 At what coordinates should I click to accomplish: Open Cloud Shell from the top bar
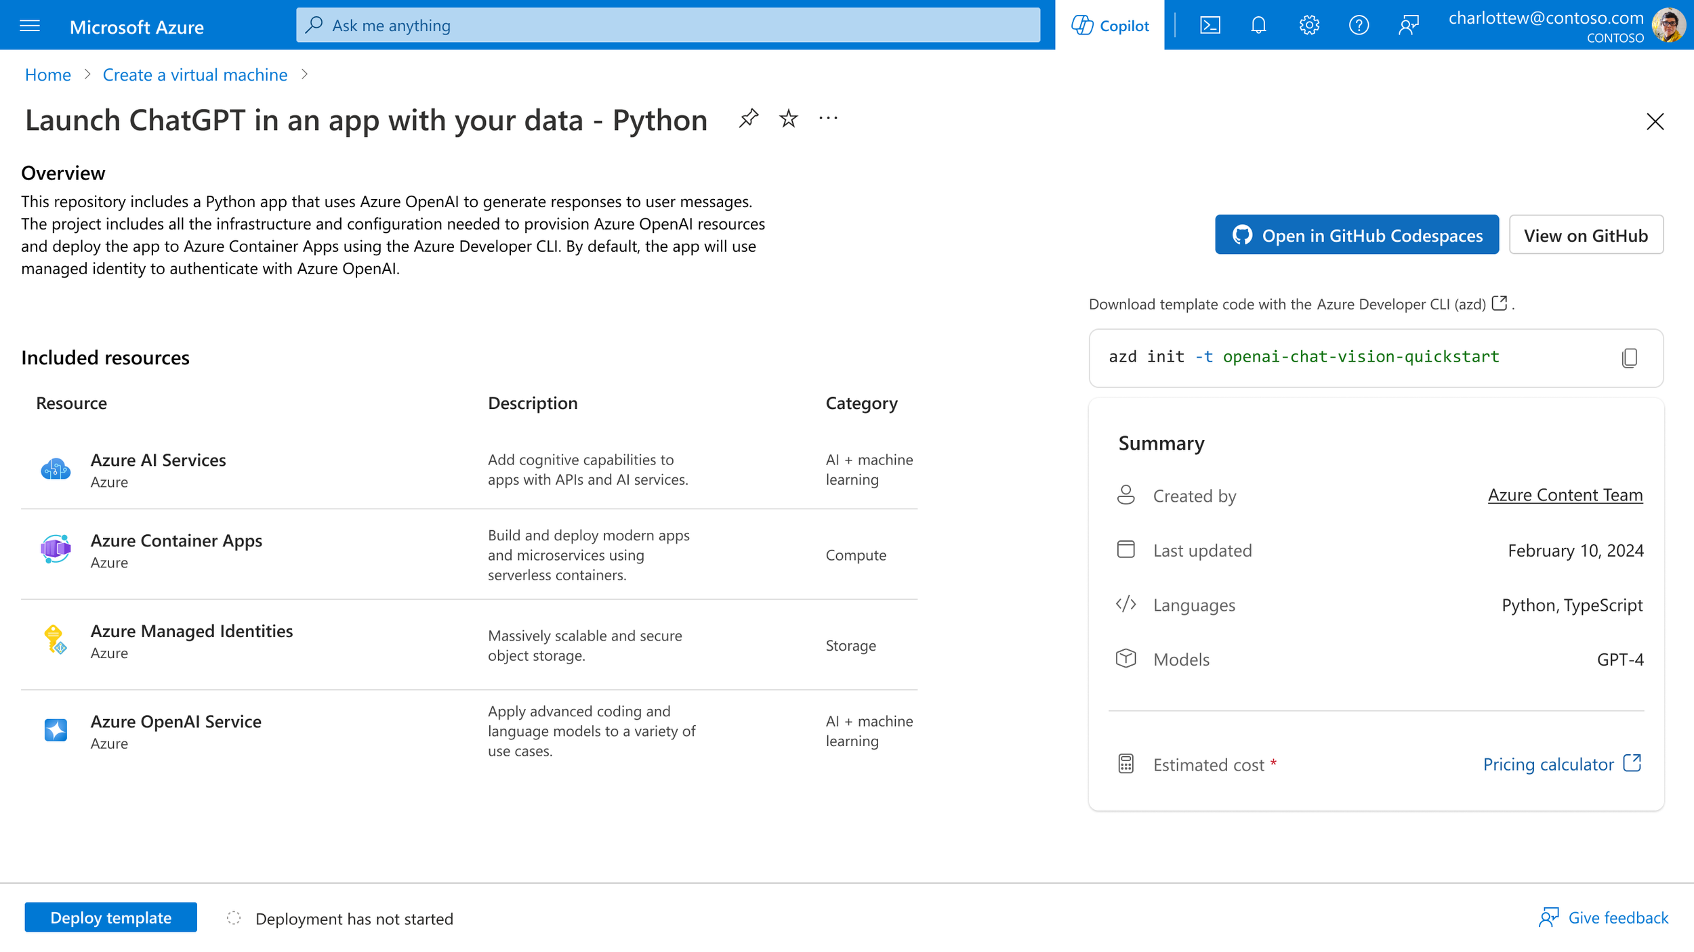tap(1210, 25)
